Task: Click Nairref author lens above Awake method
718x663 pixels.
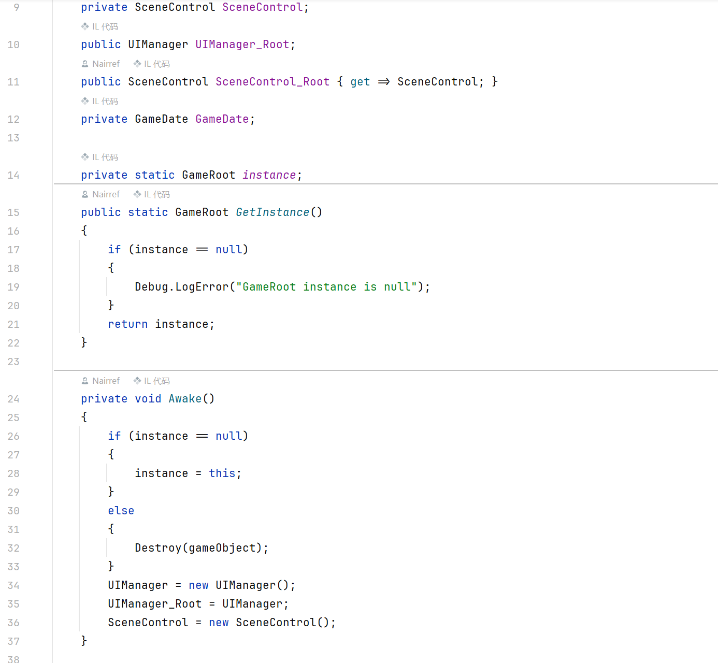Action: tap(100, 381)
